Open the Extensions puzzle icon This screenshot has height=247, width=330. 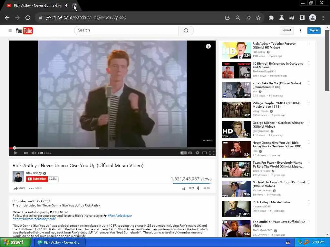tap(271, 18)
